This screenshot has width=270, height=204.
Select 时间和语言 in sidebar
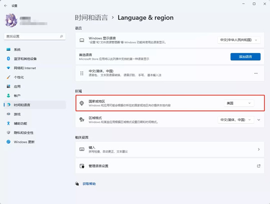tap(35, 105)
